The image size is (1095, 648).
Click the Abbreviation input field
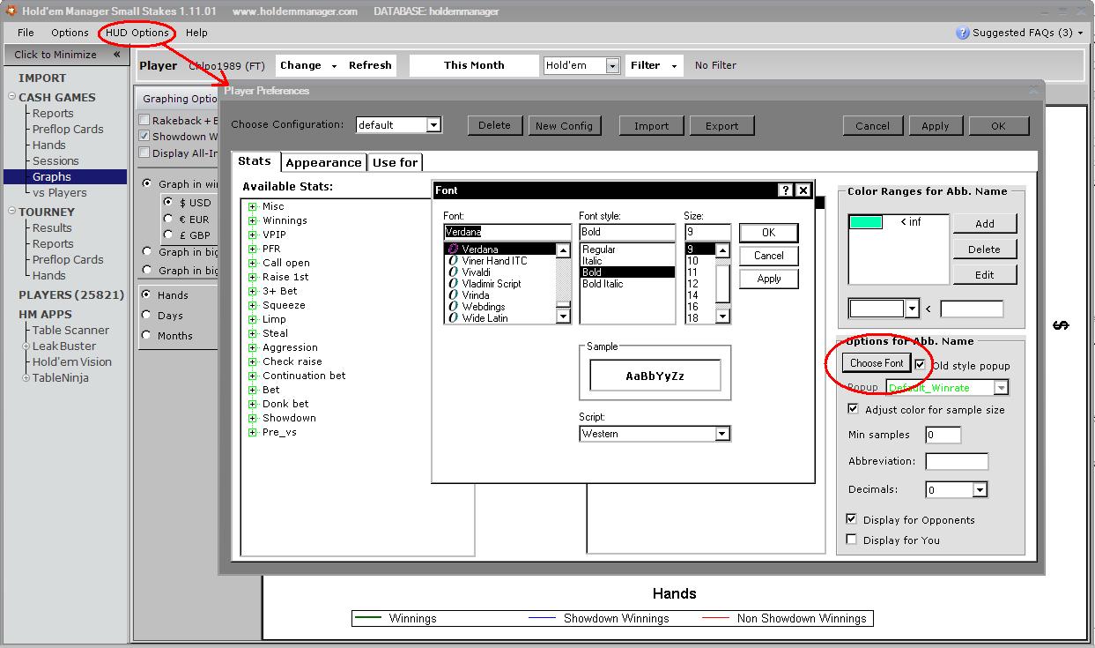tap(957, 461)
